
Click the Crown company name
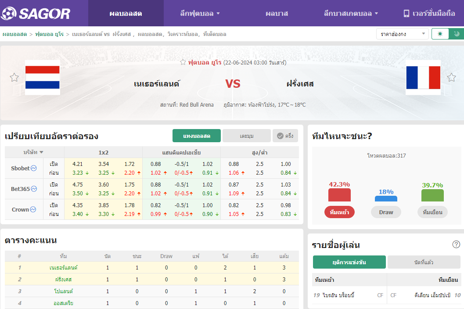21,209
